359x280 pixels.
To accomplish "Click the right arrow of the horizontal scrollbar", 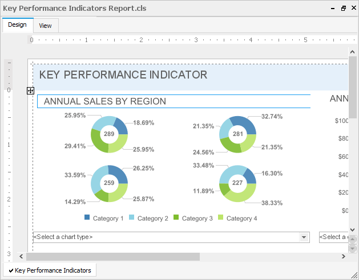I will 344,257.
